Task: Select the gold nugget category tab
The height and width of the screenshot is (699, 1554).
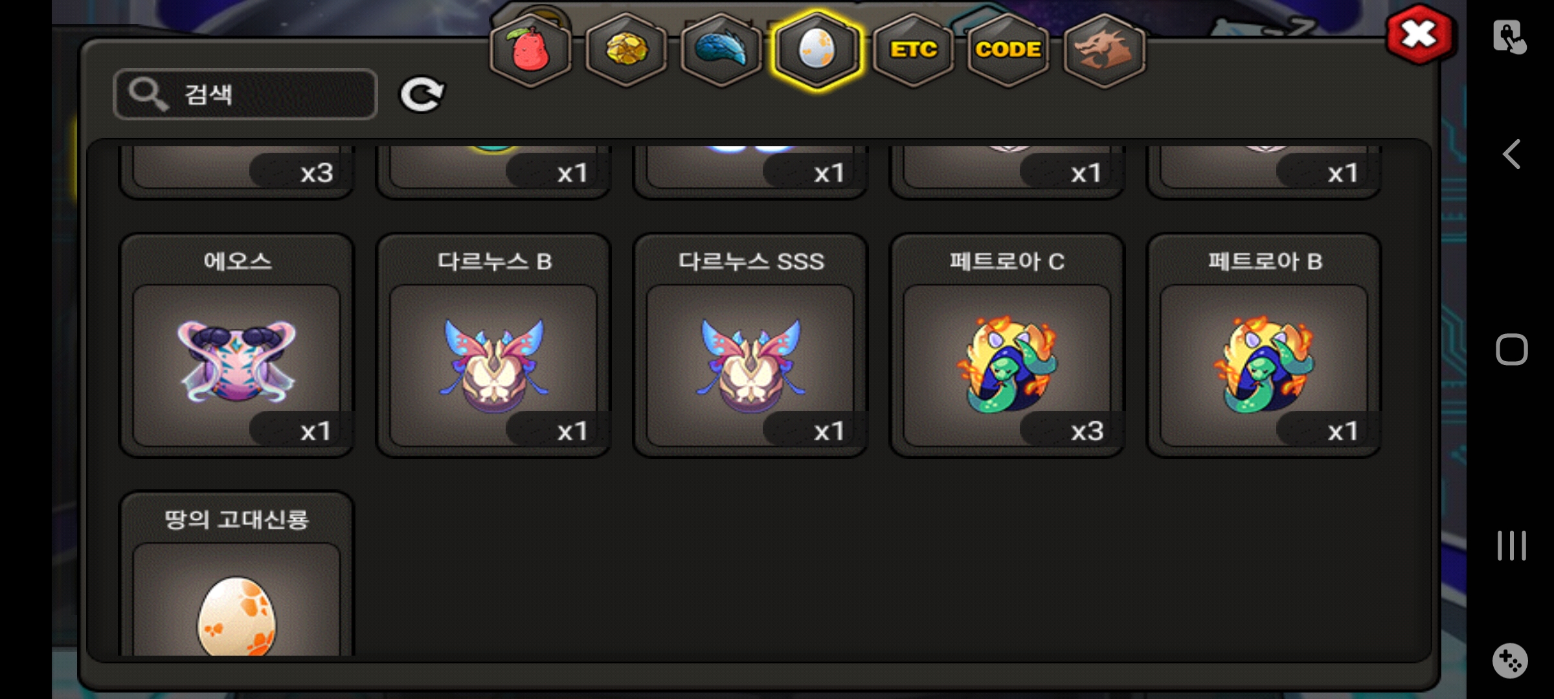Action: 626,50
